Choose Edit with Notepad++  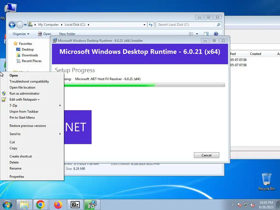pyautogui.click(x=24, y=100)
